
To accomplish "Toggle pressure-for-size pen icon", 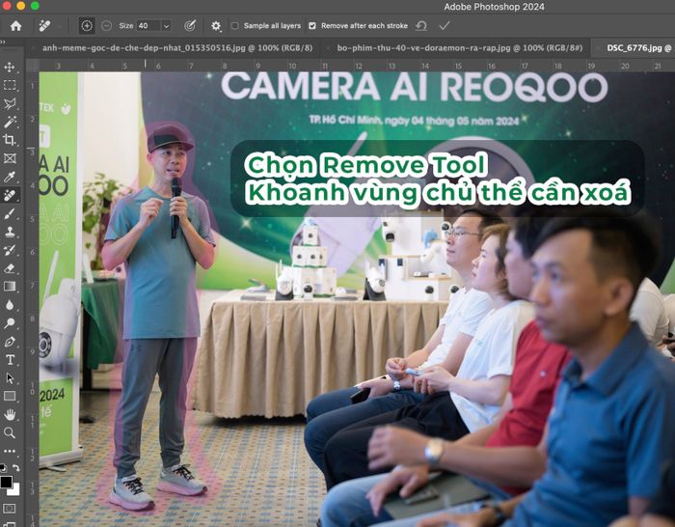I will (x=190, y=26).
